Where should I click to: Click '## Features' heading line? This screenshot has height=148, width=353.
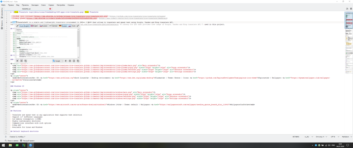point(16,110)
